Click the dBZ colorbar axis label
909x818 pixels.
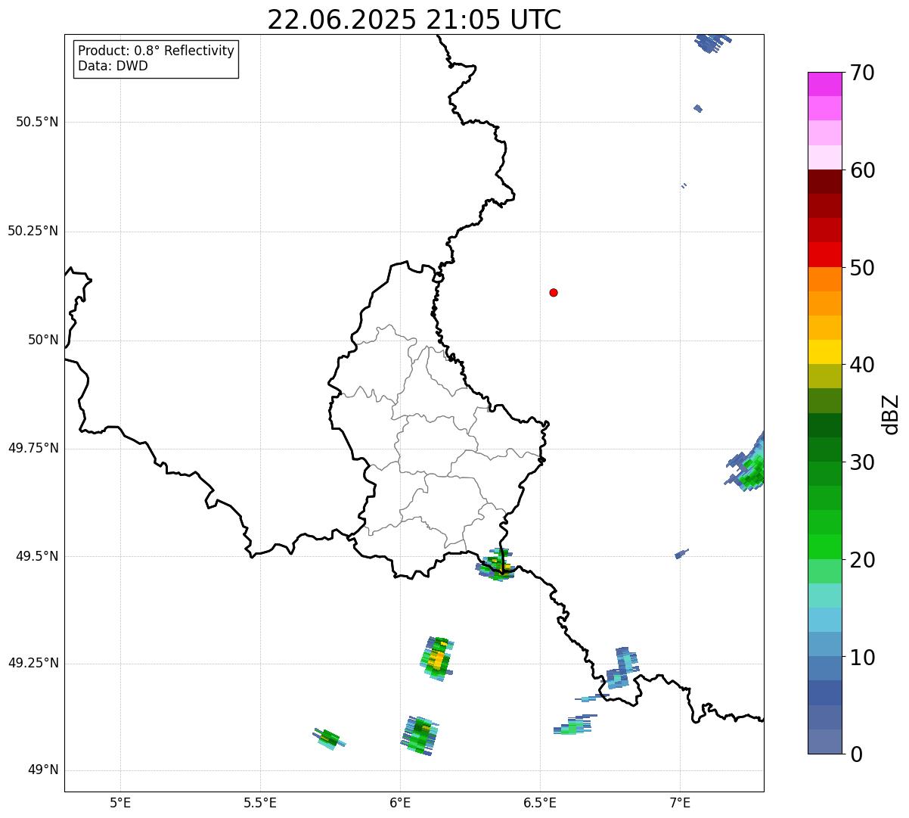(891, 414)
